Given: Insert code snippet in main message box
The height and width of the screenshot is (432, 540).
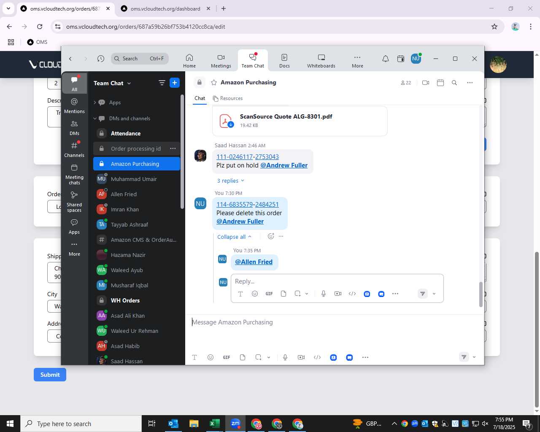Looking at the screenshot, I should pyautogui.click(x=317, y=357).
